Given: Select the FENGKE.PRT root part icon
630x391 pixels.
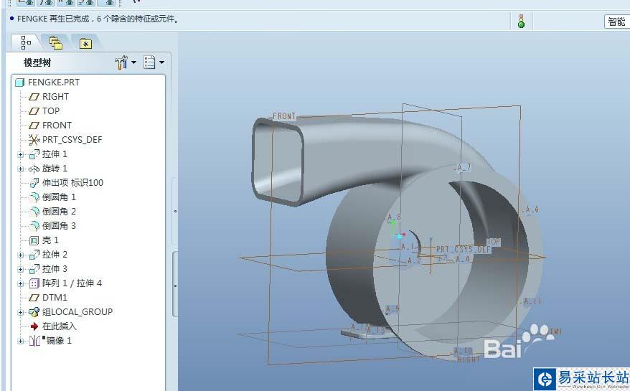Looking at the screenshot, I should [19, 83].
